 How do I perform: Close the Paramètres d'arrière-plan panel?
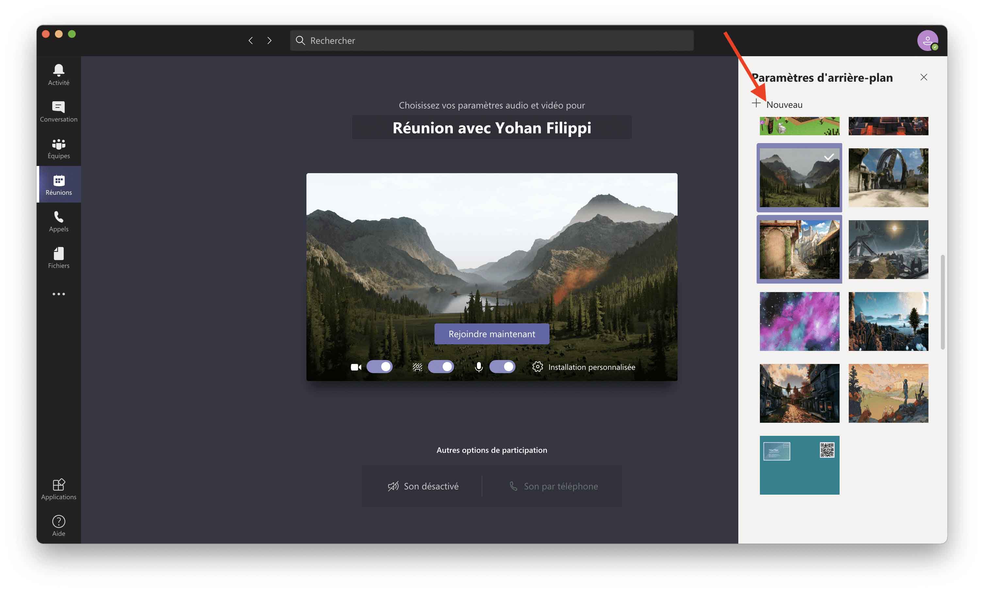923,77
